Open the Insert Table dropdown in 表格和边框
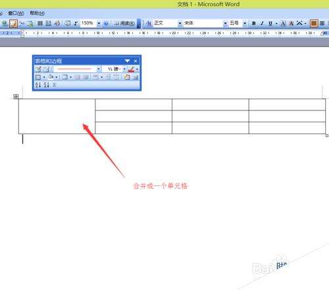Image resolution: width=329 pixels, height=290 pixels. (70, 77)
